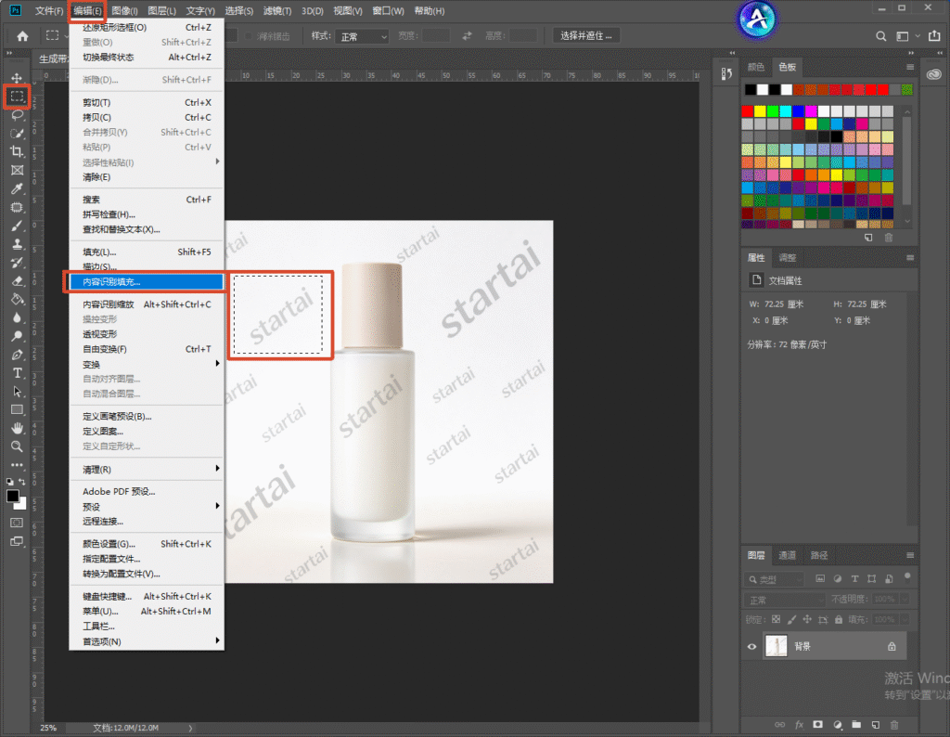Open the 图像(I) menu
The height and width of the screenshot is (737, 950).
tap(125, 11)
